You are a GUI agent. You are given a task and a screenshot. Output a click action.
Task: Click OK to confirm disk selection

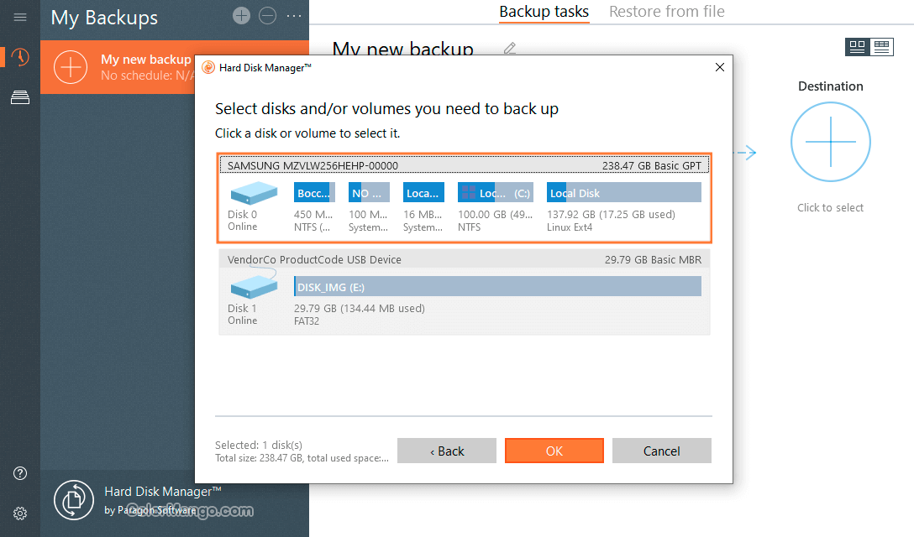coord(554,451)
